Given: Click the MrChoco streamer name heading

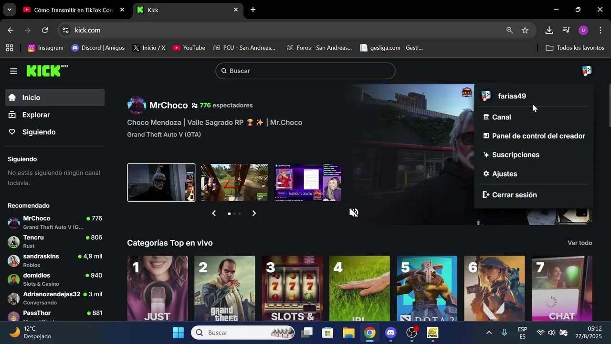Looking at the screenshot, I should coord(169,105).
